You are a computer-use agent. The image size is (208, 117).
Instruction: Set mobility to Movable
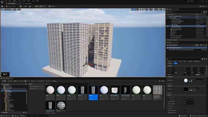pyautogui.click(x=198, y=74)
